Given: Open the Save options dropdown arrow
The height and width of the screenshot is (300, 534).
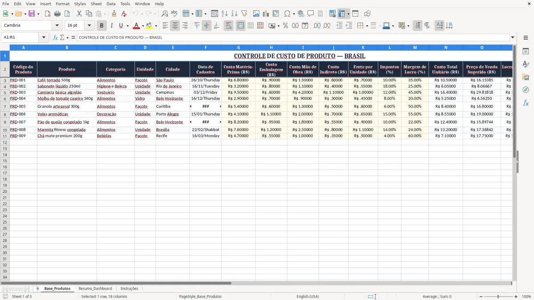Looking at the screenshot, I should coord(38,14).
